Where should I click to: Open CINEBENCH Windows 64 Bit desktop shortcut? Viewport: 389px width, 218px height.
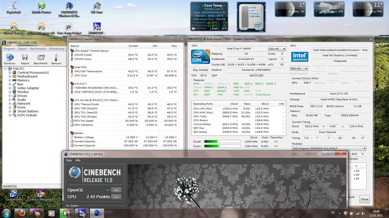click(x=69, y=10)
